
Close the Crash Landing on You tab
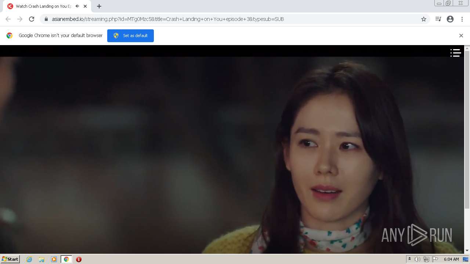[x=85, y=6]
